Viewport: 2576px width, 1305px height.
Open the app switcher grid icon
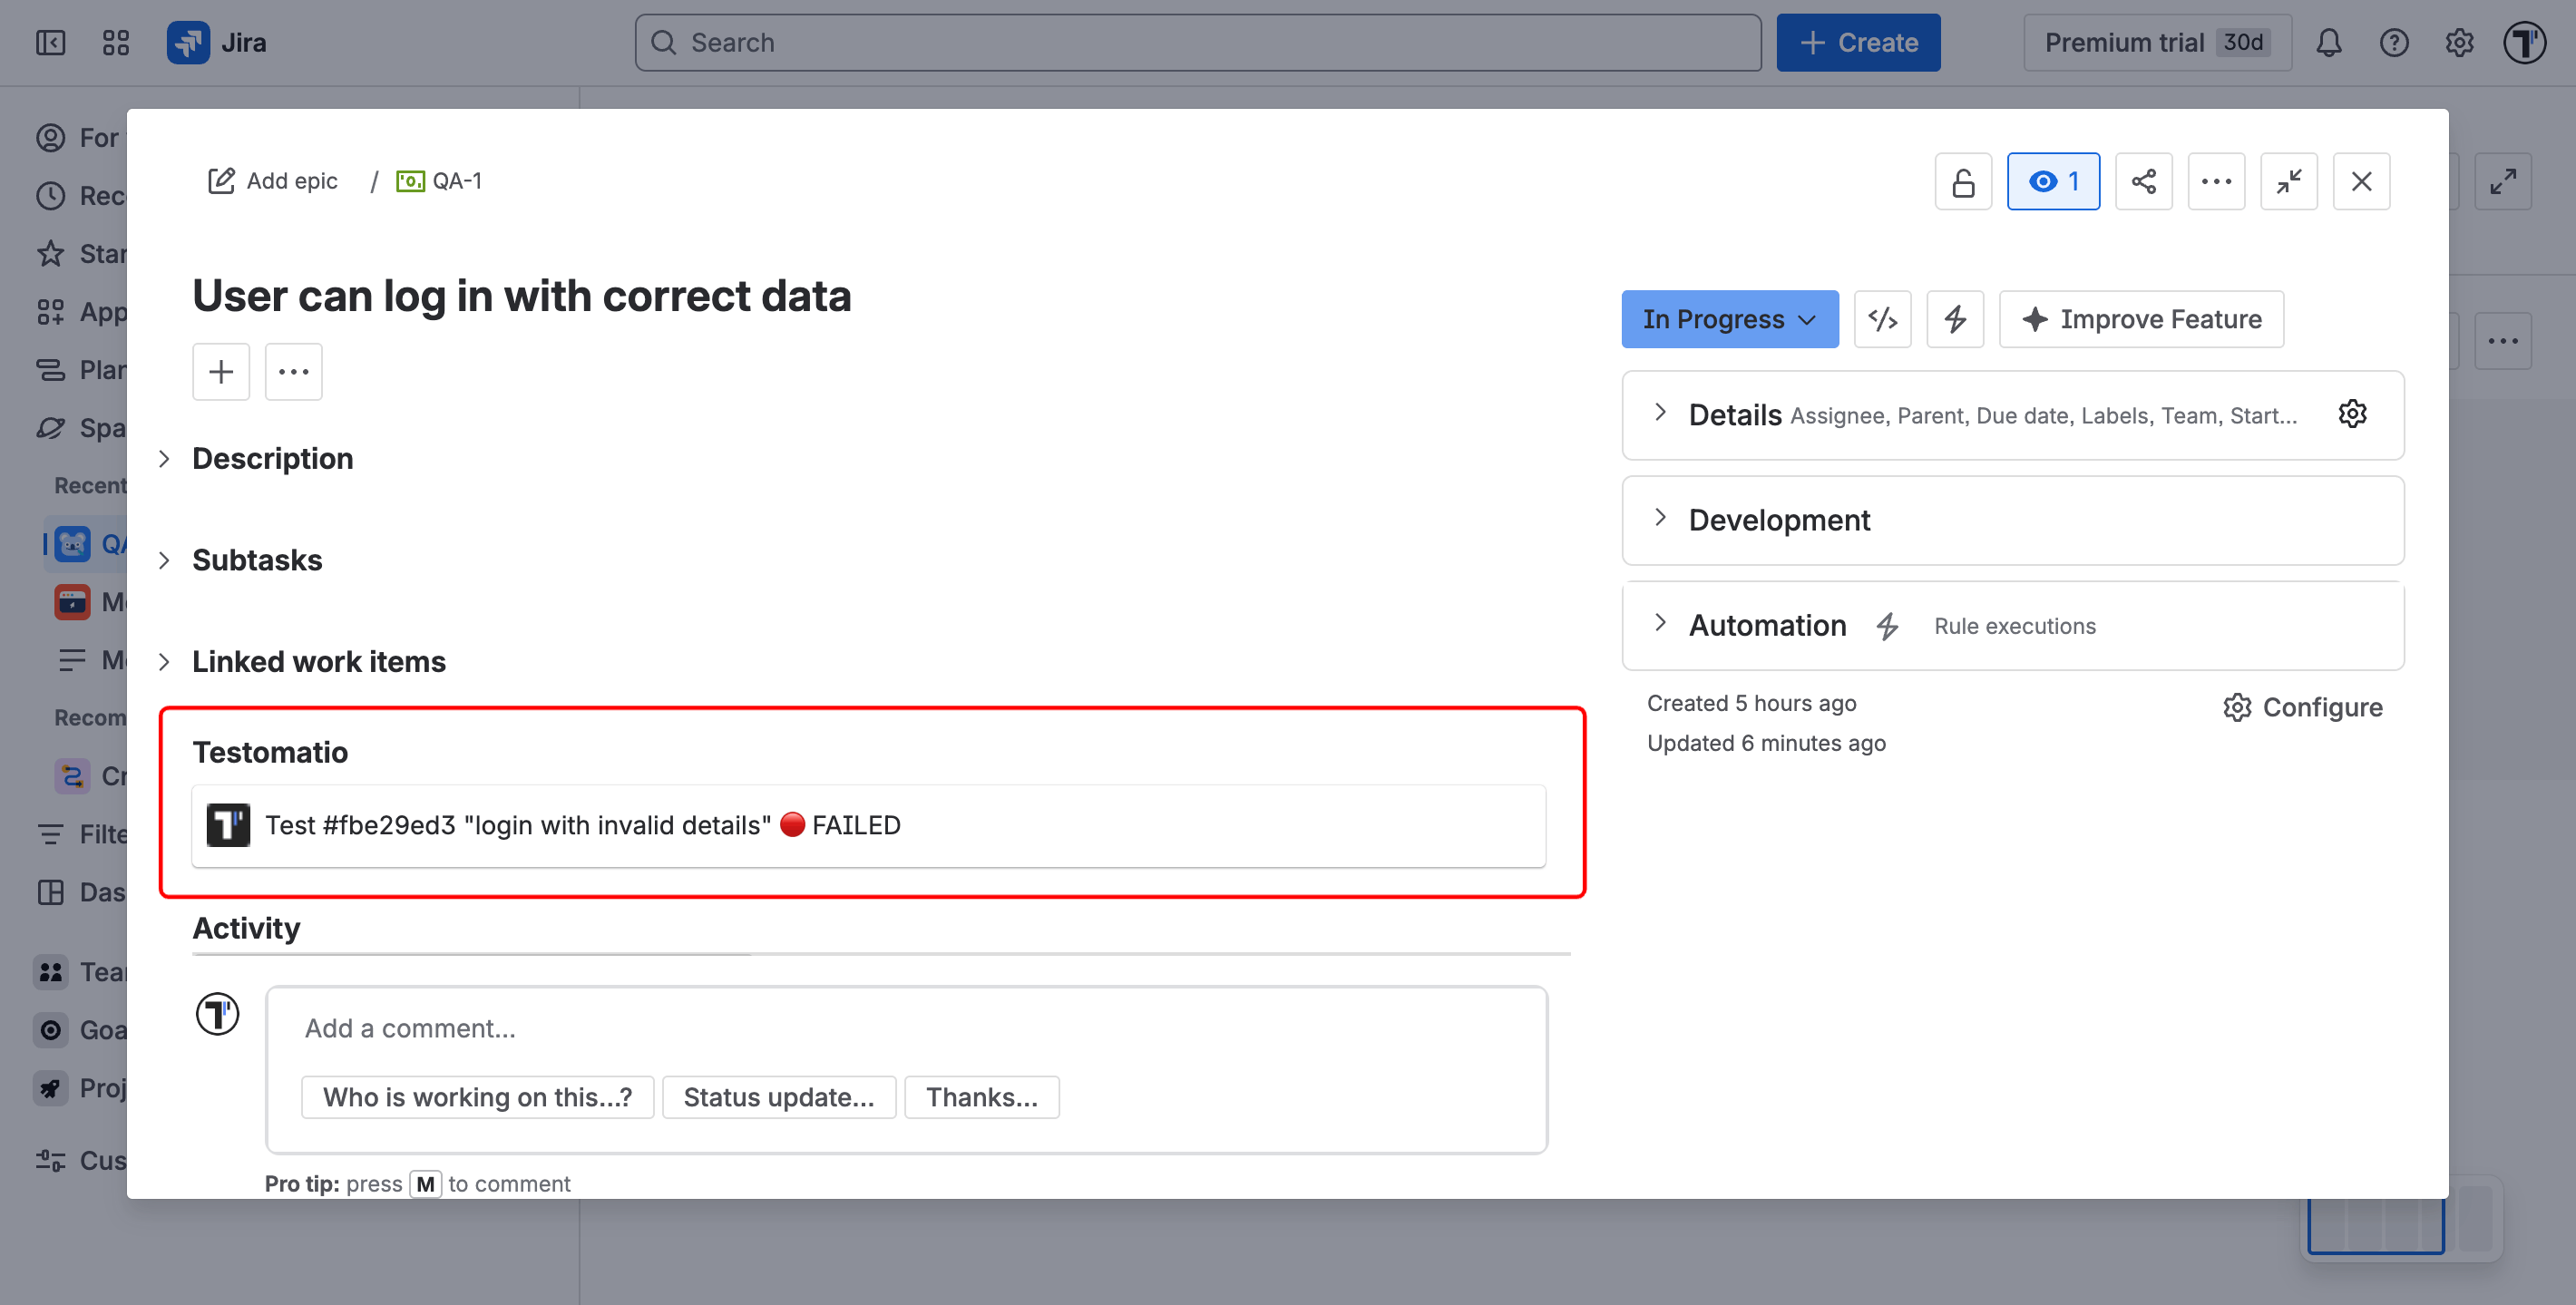(x=116, y=42)
